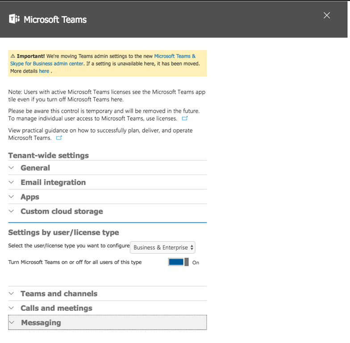
Task: Click the Apps section heading
Action: (x=30, y=197)
